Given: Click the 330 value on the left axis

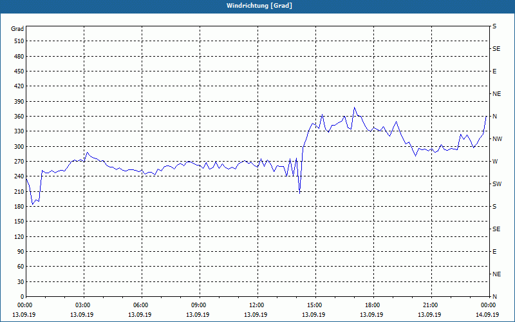Looking at the screenshot, I should (19, 131).
